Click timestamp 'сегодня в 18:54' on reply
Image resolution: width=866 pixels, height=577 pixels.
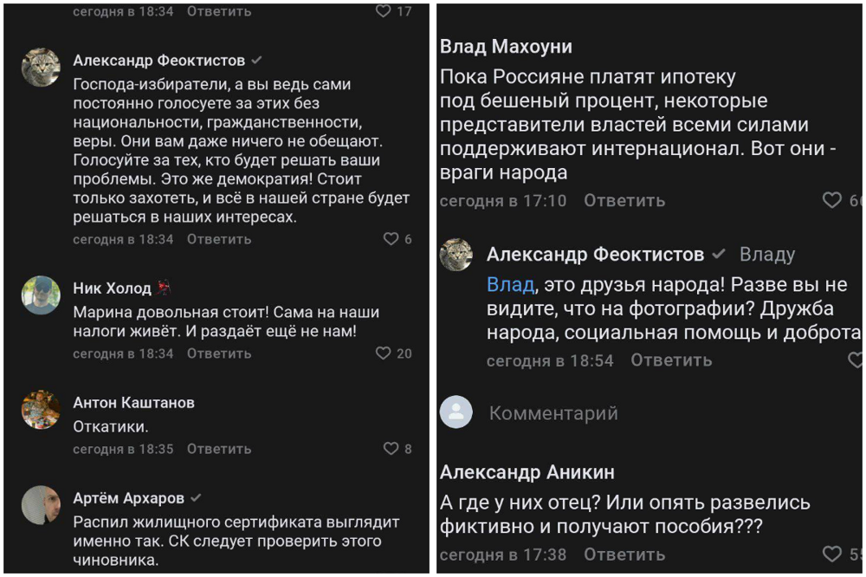tap(550, 360)
